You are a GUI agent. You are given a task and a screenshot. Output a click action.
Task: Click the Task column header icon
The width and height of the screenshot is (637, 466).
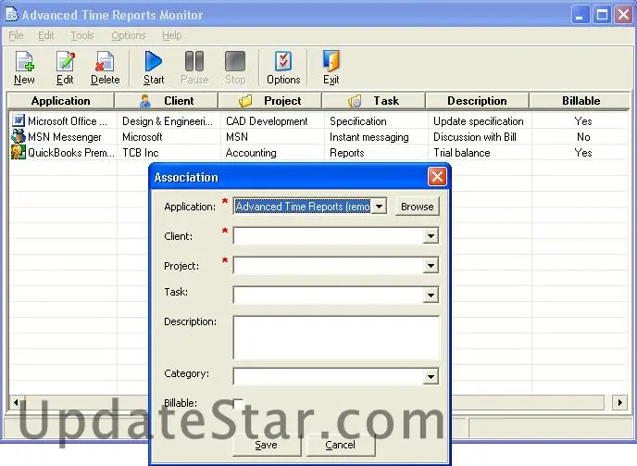[x=355, y=101]
